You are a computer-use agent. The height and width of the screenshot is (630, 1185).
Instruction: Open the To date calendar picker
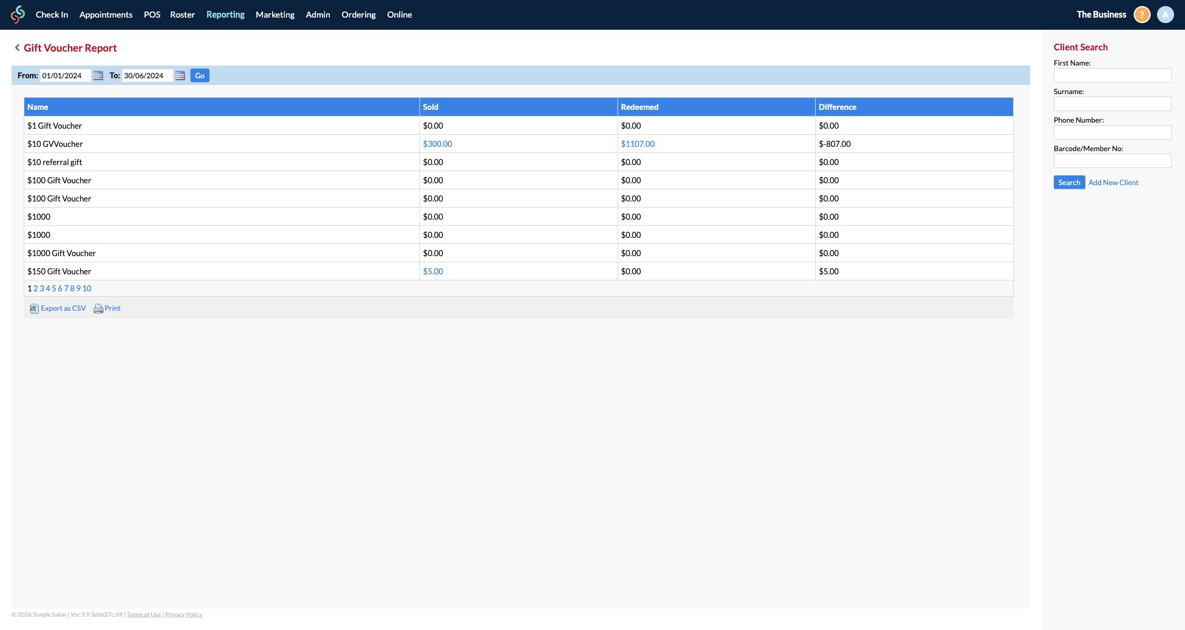pos(180,76)
